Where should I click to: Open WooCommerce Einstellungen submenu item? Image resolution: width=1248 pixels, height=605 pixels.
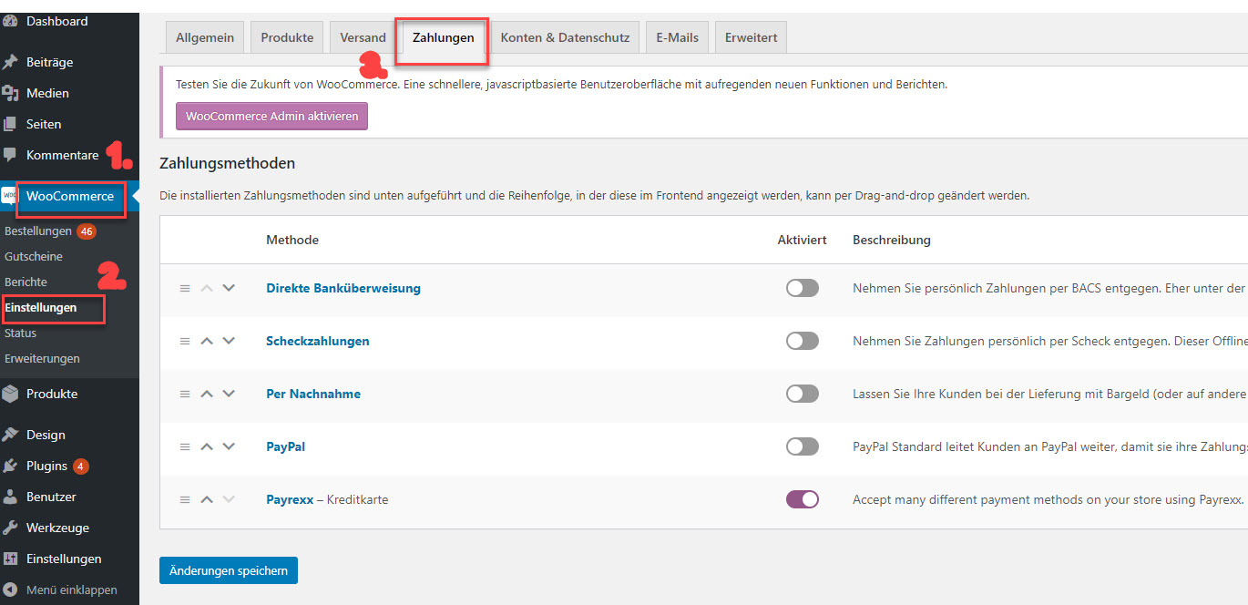pos(41,308)
